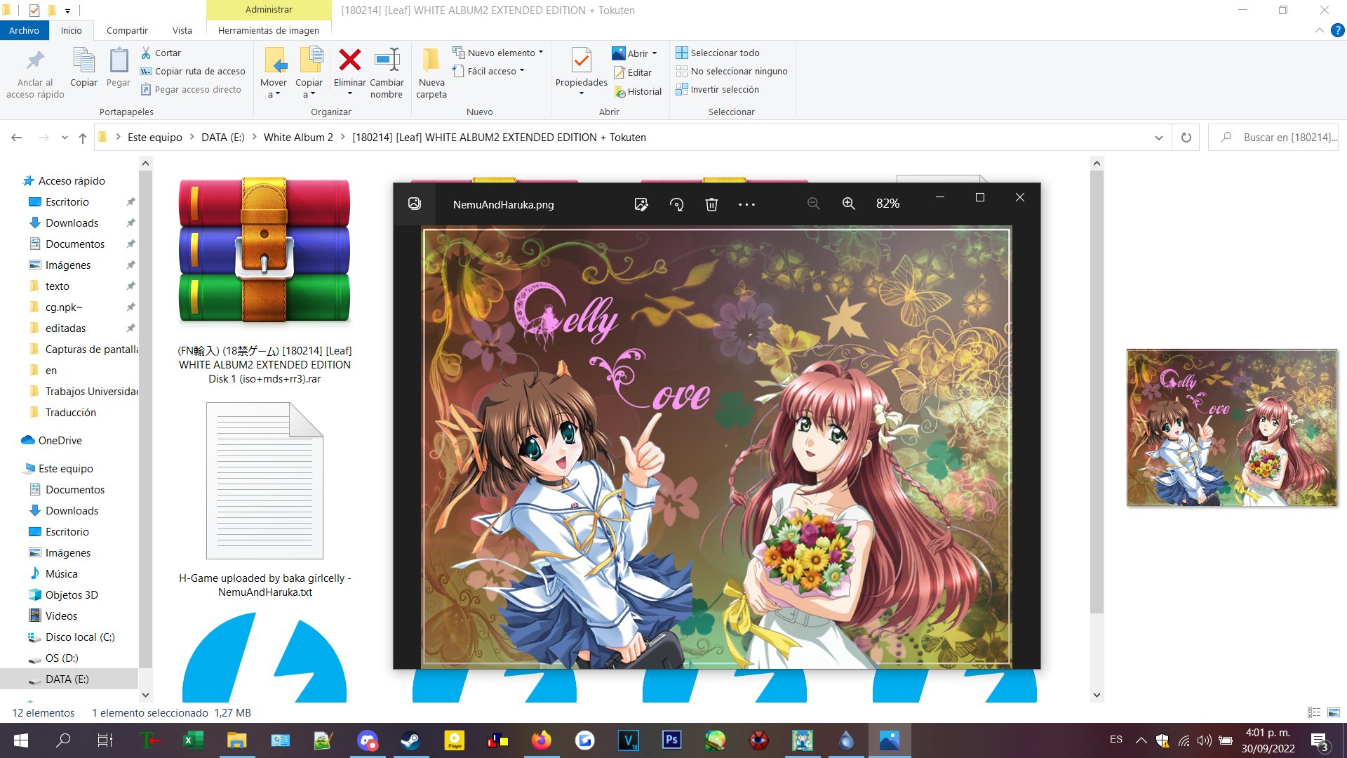
Task: Open the Vista ribbon tab
Action: [x=182, y=30]
